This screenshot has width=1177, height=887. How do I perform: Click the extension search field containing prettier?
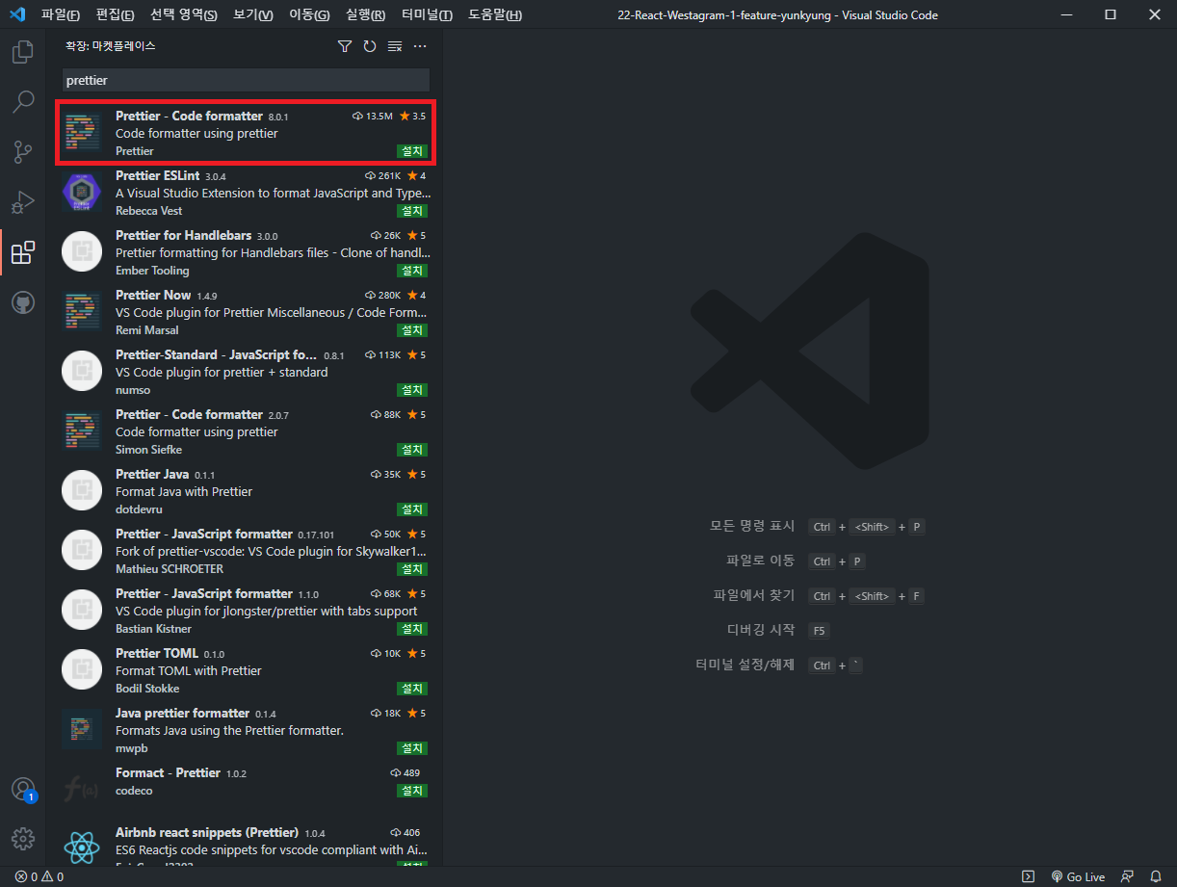point(246,81)
